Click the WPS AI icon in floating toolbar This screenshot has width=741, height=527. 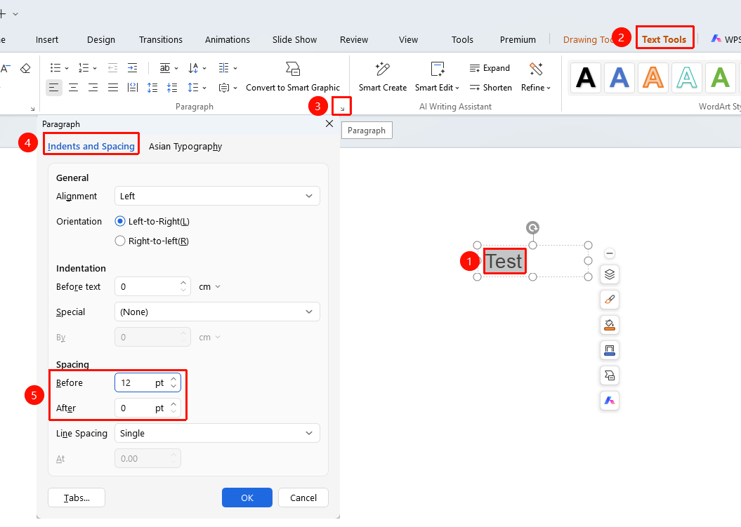click(x=610, y=401)
